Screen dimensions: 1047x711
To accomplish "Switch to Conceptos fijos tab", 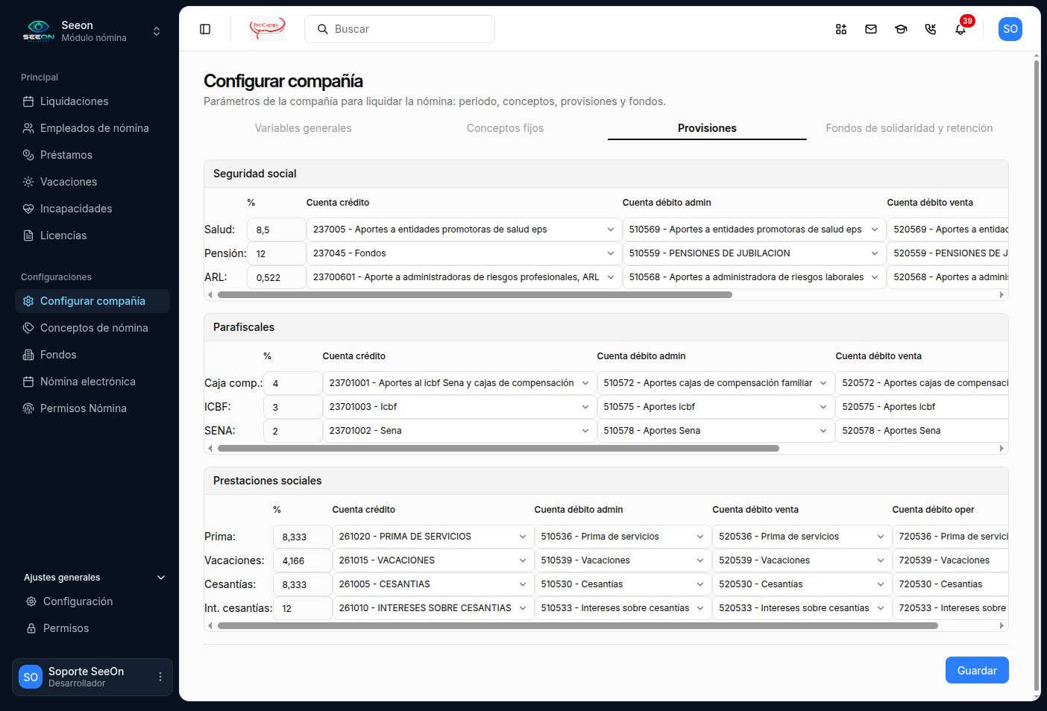I will (505, 128).
